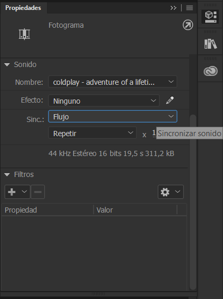Click the minus Remove filter button
The width and height of the screenshot is (223, 299).
38,192
